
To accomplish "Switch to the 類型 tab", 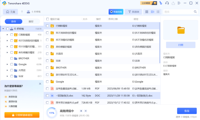I will 31,21.
